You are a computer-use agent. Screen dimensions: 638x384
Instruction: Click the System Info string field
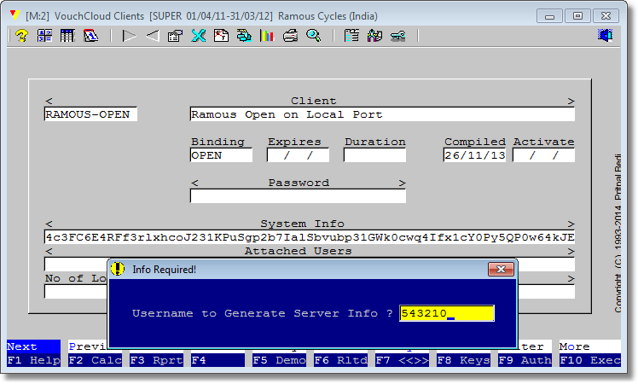pos(310,237)
